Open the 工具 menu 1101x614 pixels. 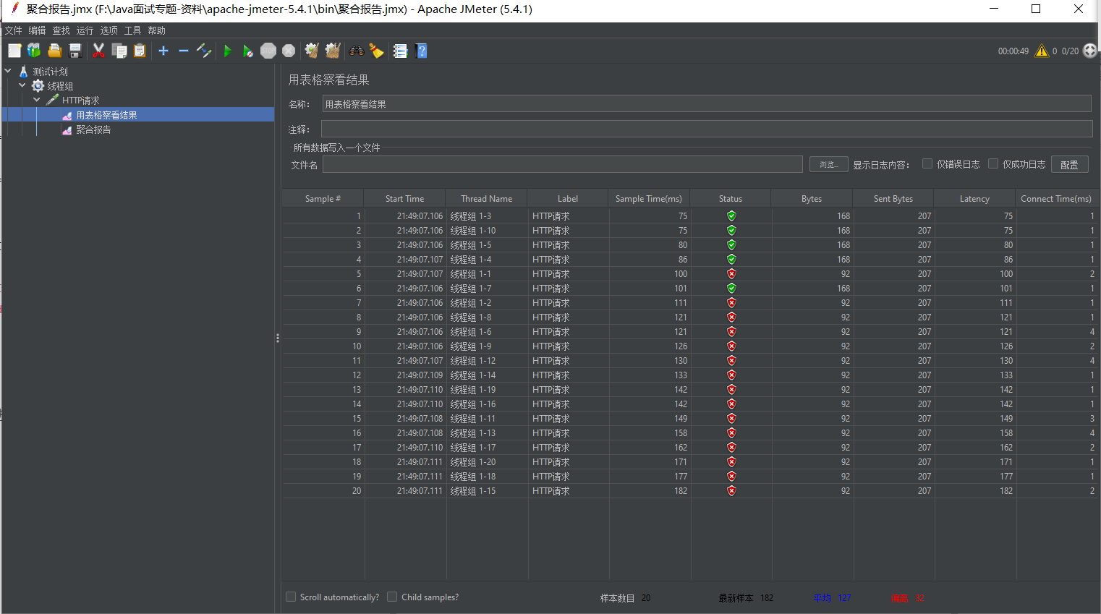132,30
